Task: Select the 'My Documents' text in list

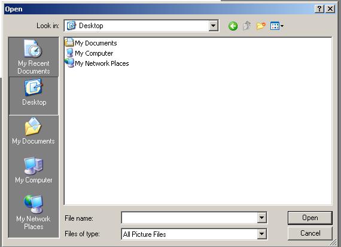Action: [96, 43]
